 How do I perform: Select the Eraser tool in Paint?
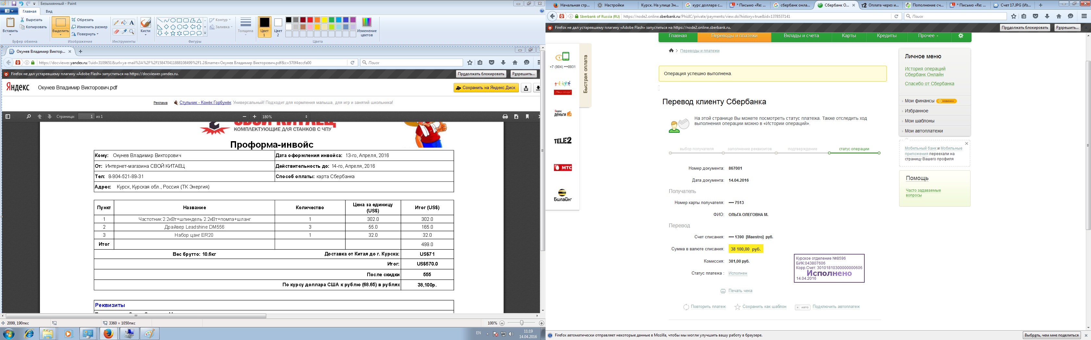pos(117,32)
